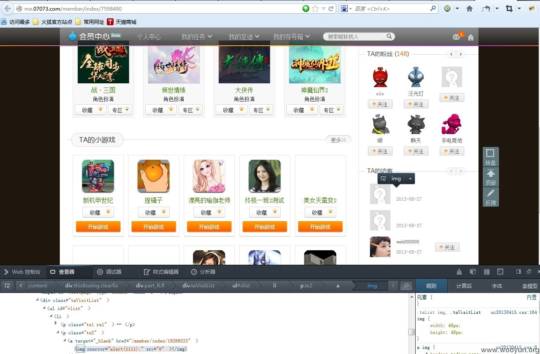The height and width of the screenshot is (354, 540).
Task: Expand the p class tx1 rel node
Action: (x=56, y=324)
